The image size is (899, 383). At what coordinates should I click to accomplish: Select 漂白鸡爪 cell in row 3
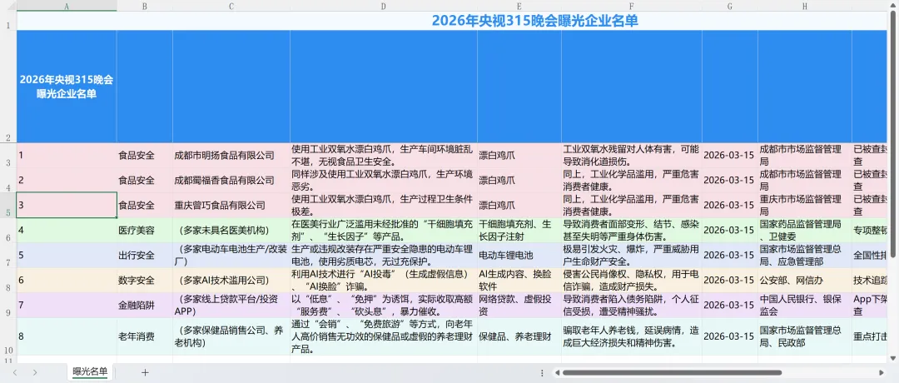click(519, 156)
